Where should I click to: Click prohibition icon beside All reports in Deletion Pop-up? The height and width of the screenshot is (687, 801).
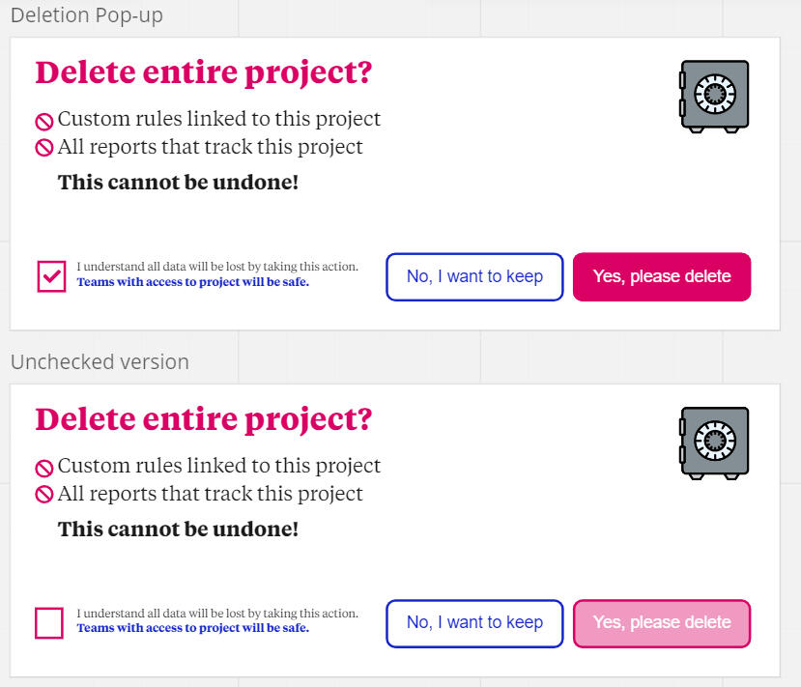pos(44,149)
